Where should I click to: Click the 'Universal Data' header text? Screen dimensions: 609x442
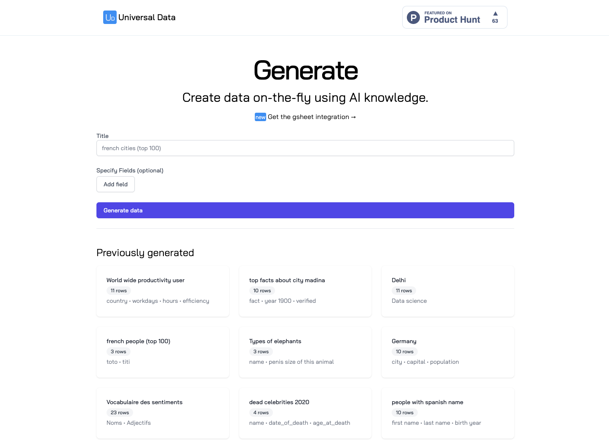pos(147,17)
